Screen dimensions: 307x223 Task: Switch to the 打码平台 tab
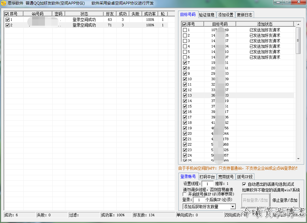[x=207, y=177]
